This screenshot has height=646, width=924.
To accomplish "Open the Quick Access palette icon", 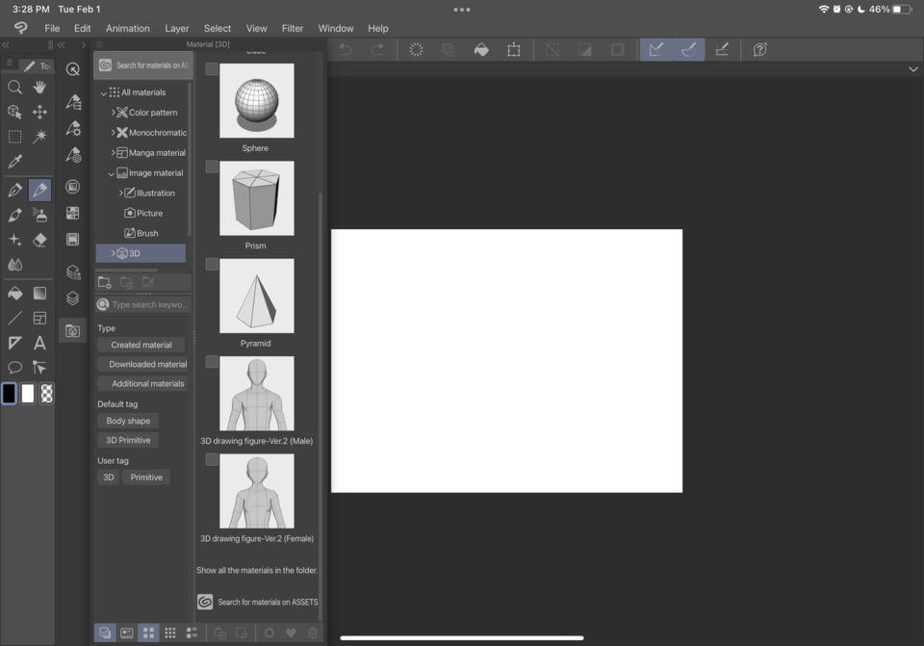I will click(72, 69).
